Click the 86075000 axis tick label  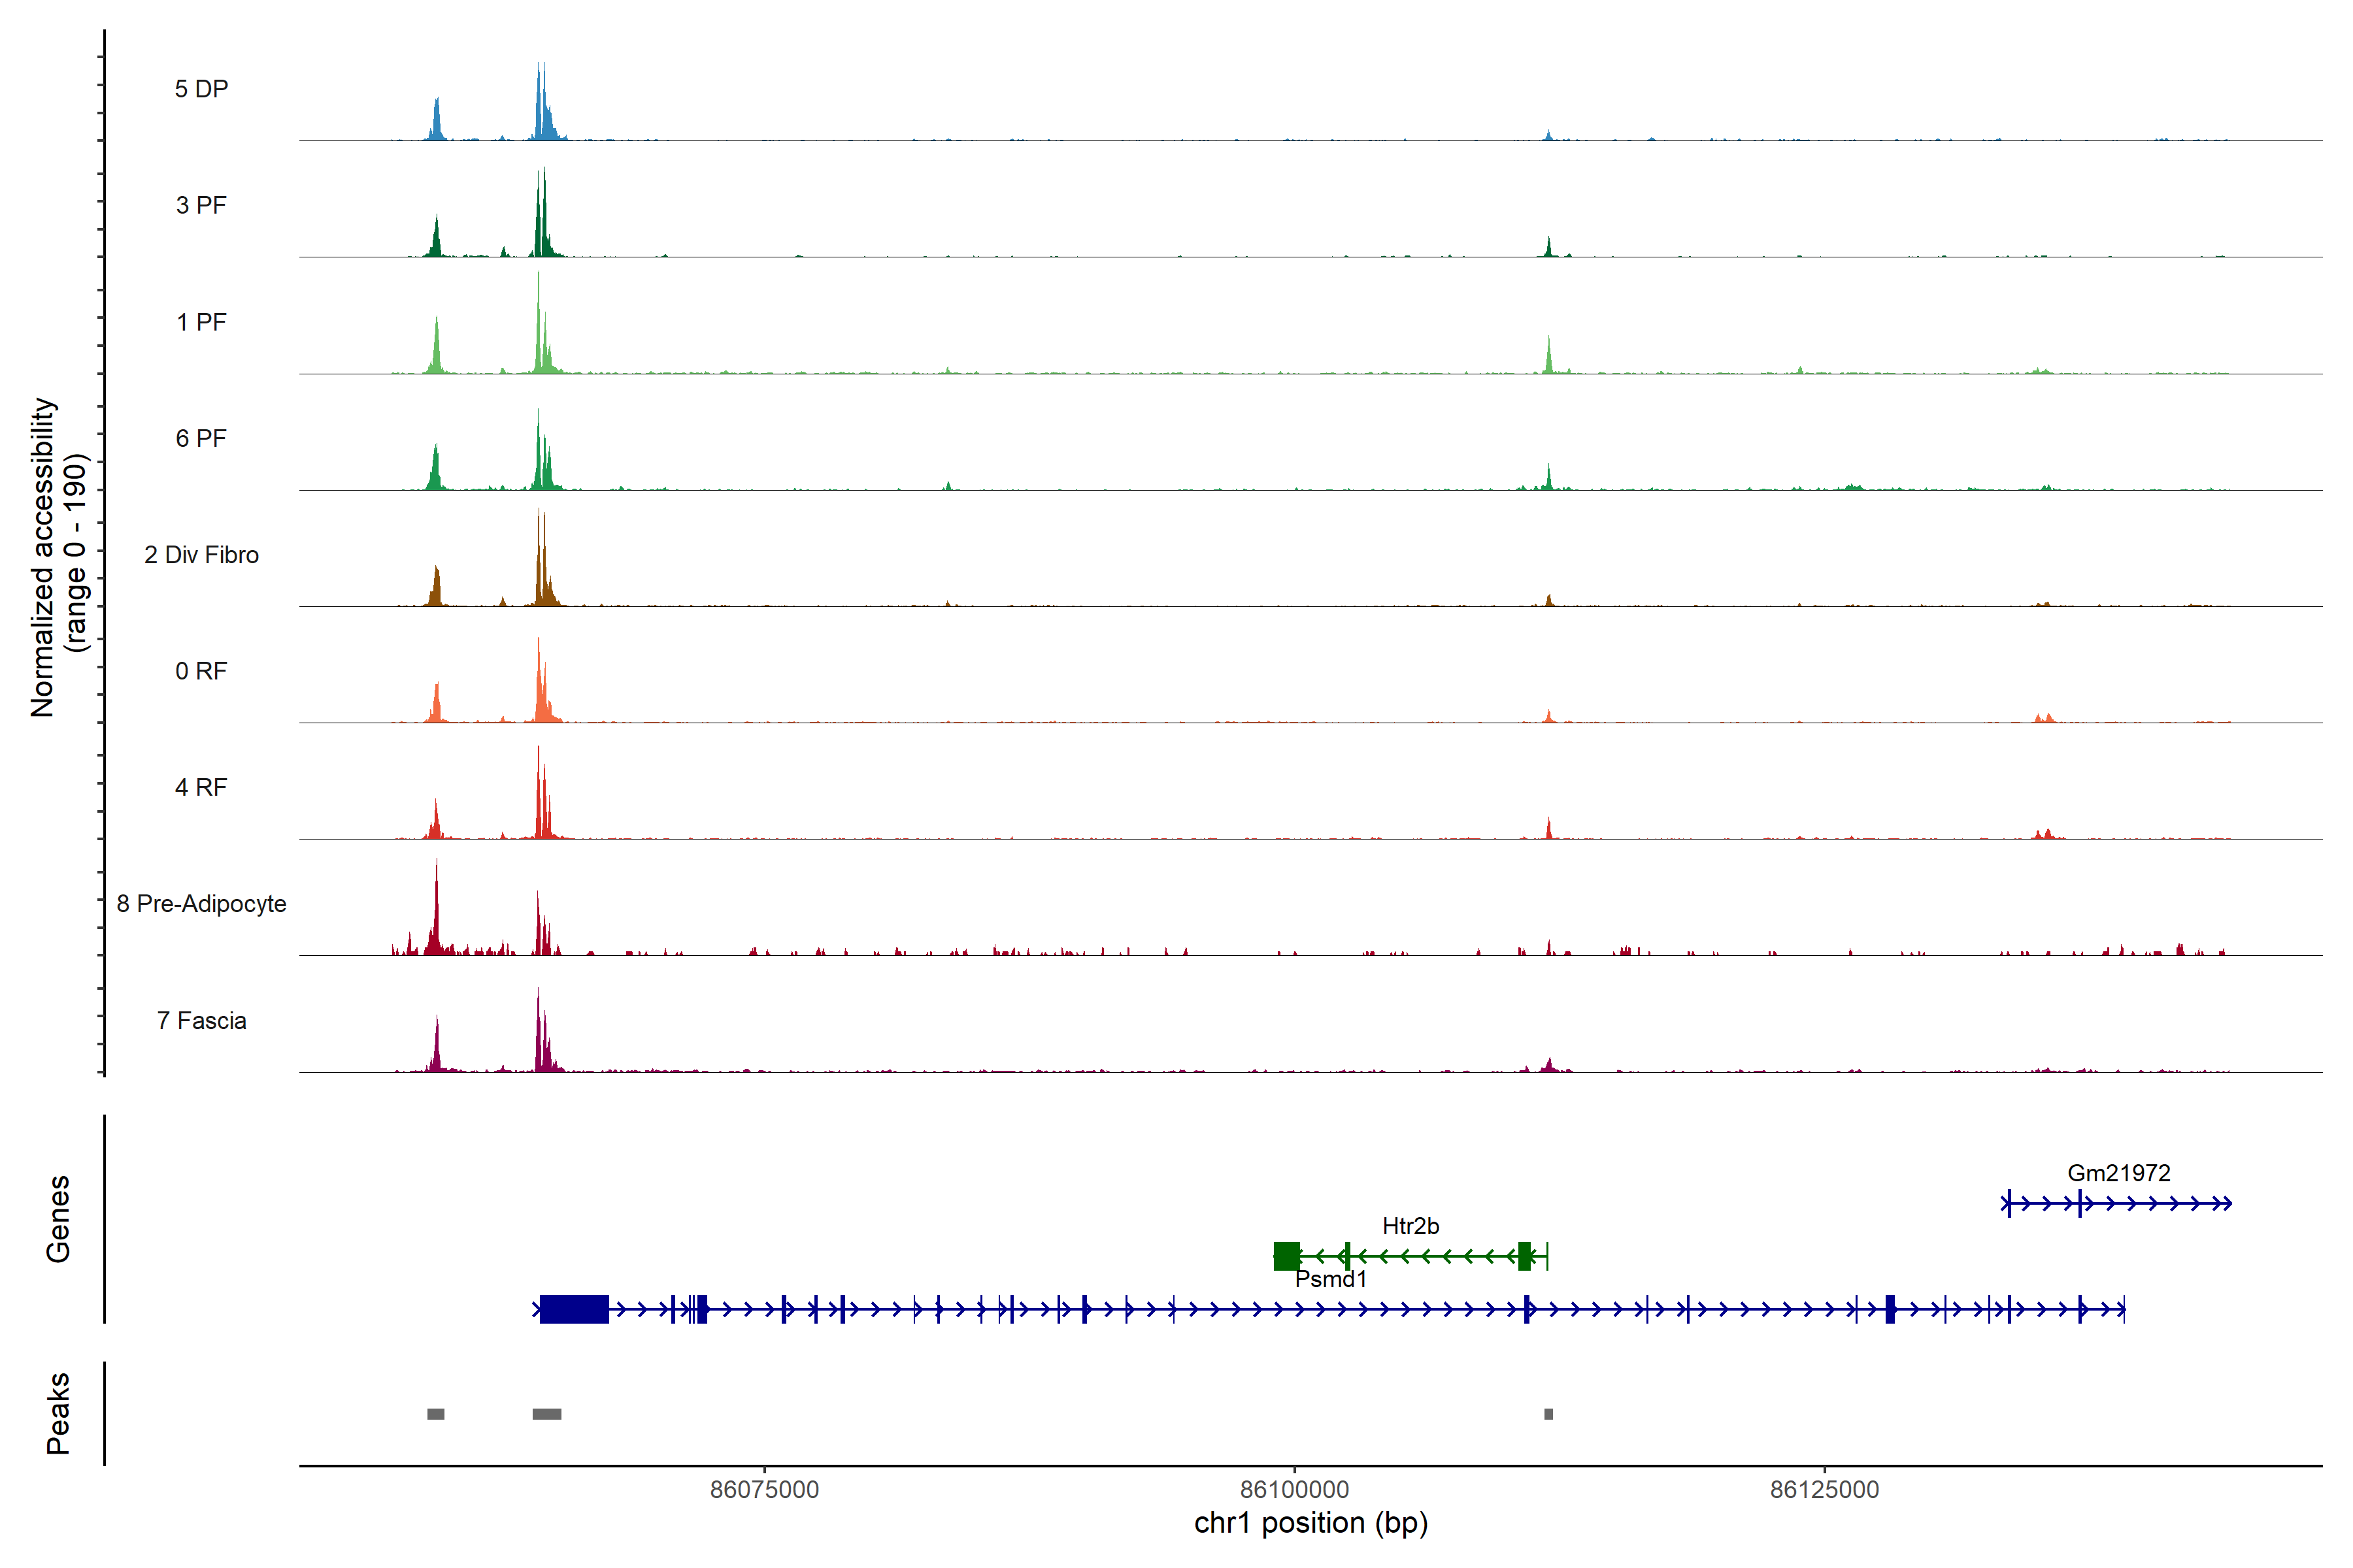click(x=764, y=1490)
